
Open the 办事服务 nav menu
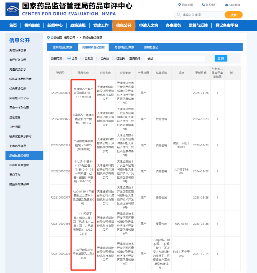point(174,25)
